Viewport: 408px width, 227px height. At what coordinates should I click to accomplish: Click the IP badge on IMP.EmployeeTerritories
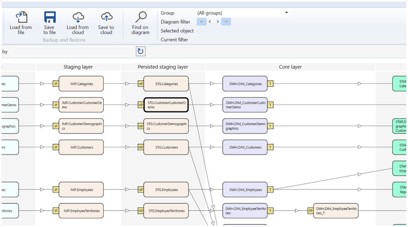(x=56, y=211)
